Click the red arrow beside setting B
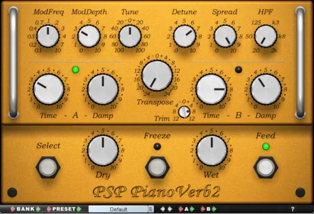This screenshot has width=314, height=214. pyautogui.click(x=203, y=209)
